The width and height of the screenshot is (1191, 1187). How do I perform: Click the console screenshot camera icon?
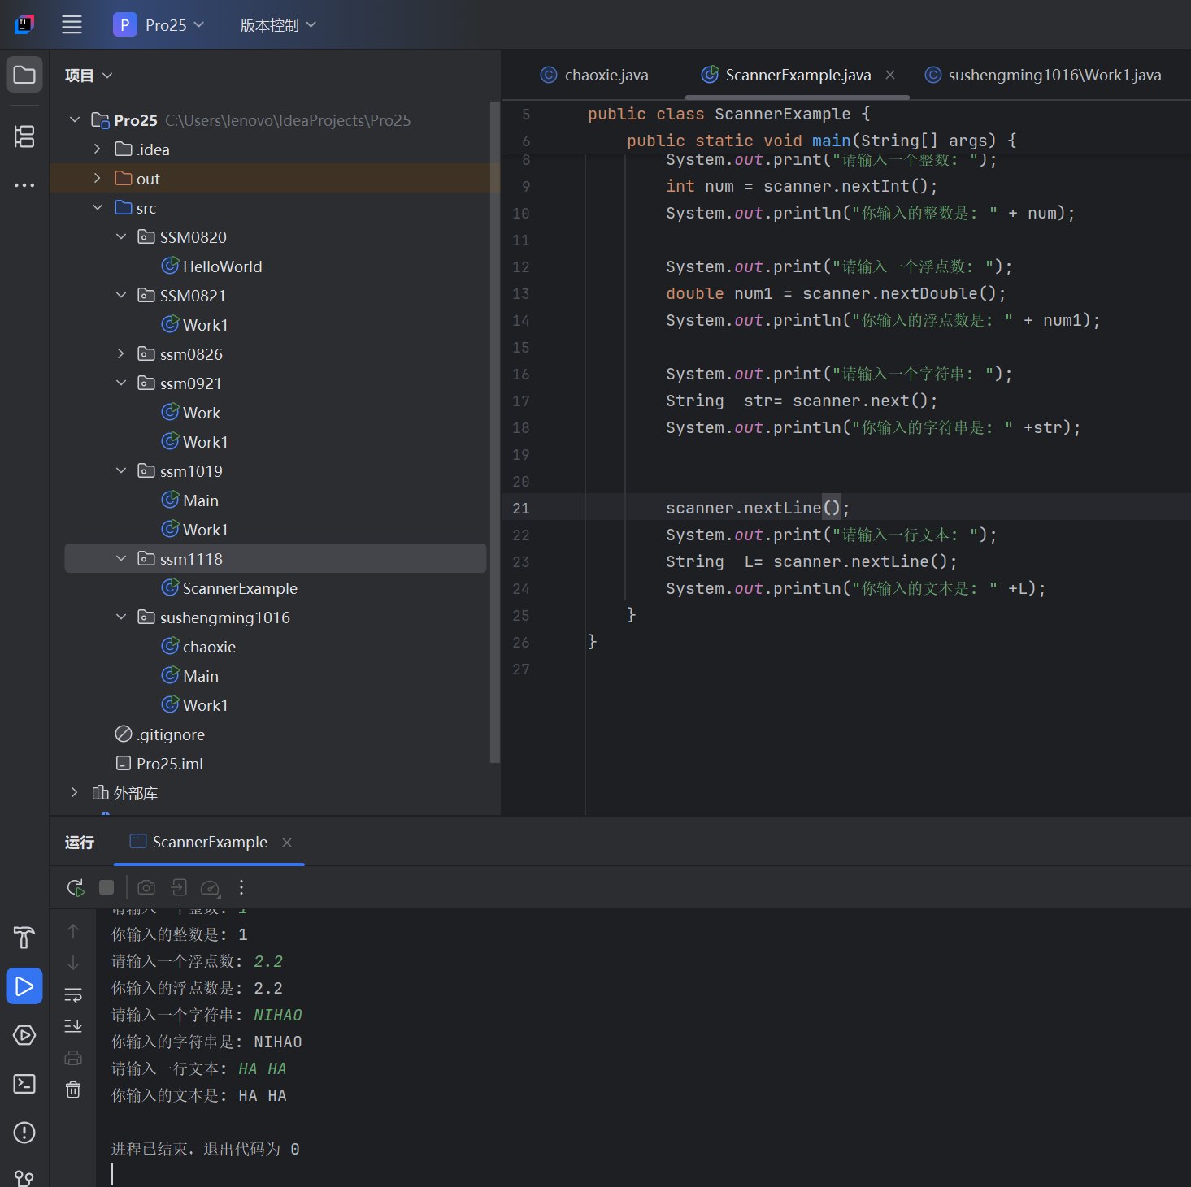tap(146, 887)
